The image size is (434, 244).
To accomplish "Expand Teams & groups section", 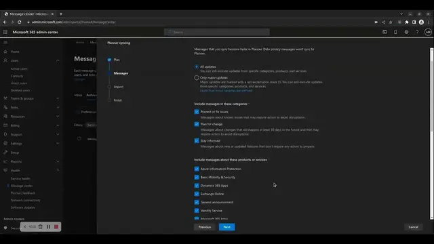I will pos(58,98).
